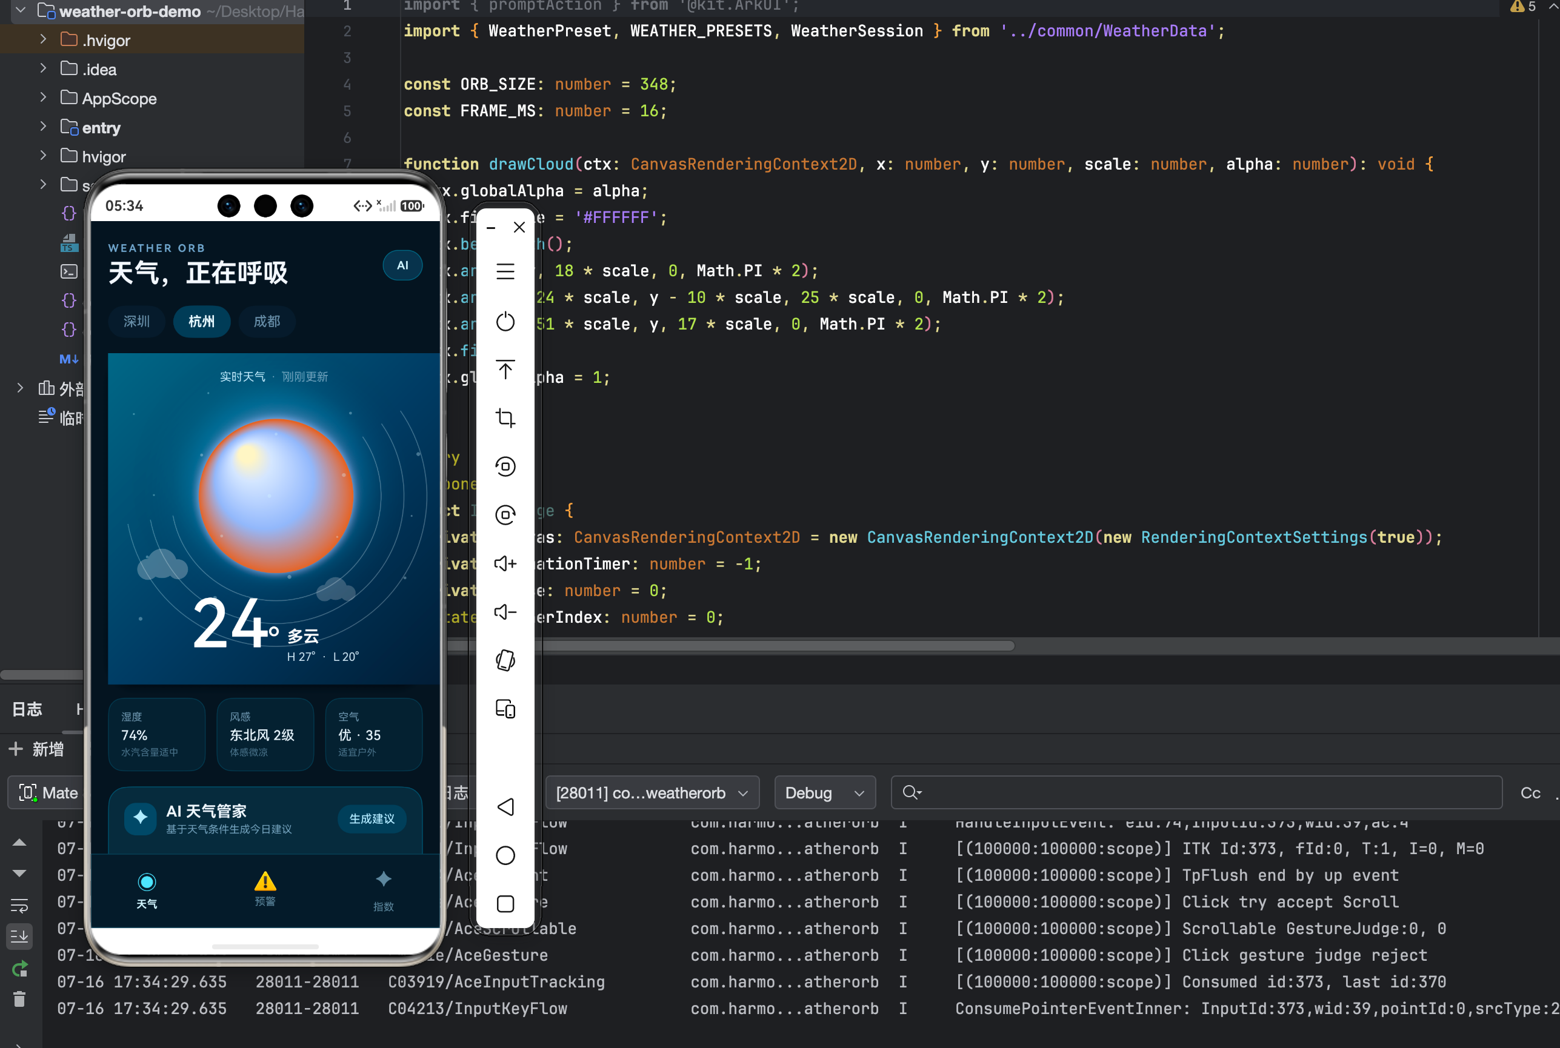This screenshot has width=1560, height=1048.
Task: Click the '../common/WeatherData' import path
Action: click(x=1107, y=31)
